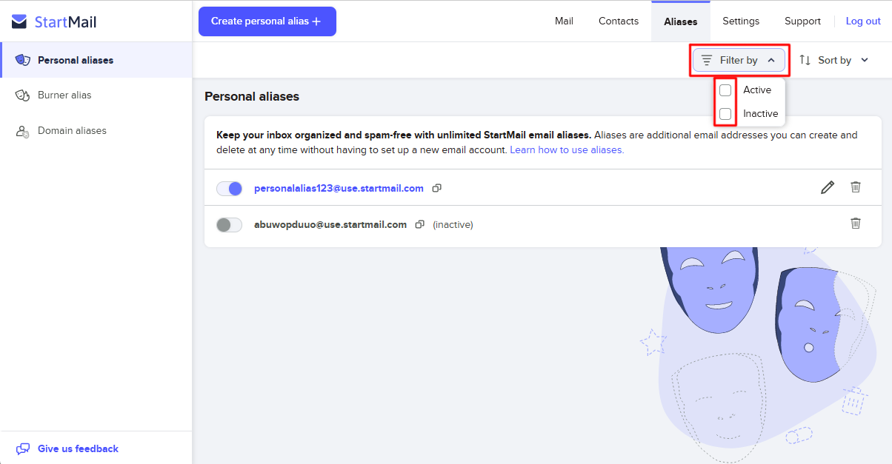Click the feedback chat bubble icon
The height and width of the screenshot is (464, 892).
click(x=23, y=448)
